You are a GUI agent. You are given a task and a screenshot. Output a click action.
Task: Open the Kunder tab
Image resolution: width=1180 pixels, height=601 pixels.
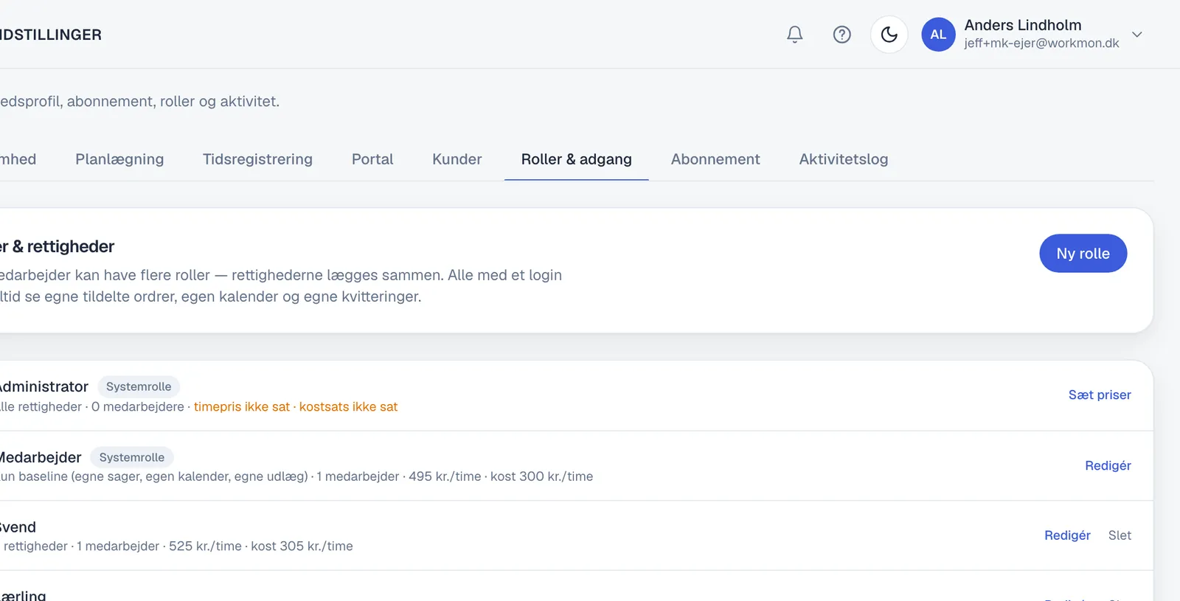pyautogui.click(x=457, y=159)
